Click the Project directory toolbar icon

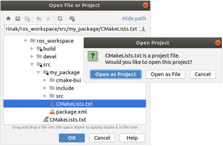click(x=27, y=19)
